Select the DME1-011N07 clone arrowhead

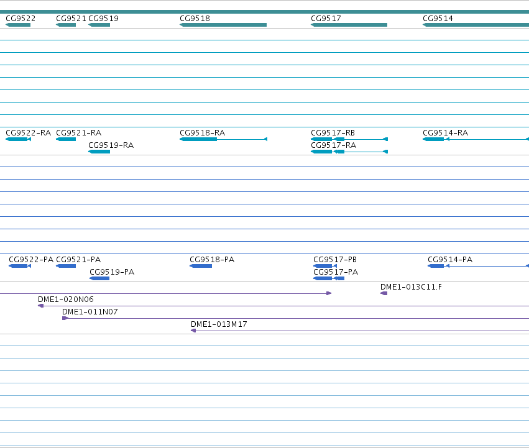[65, 319]
